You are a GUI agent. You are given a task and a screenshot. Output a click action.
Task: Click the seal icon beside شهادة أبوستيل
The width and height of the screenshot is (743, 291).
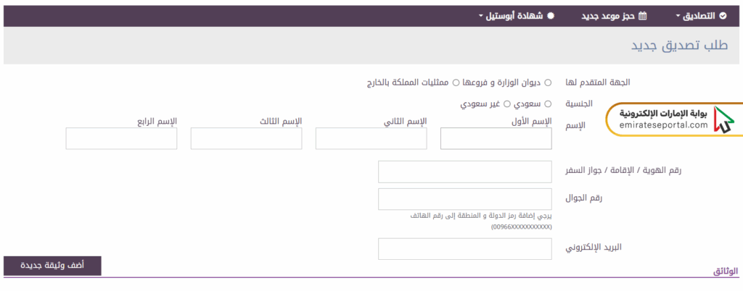(550, 16)
